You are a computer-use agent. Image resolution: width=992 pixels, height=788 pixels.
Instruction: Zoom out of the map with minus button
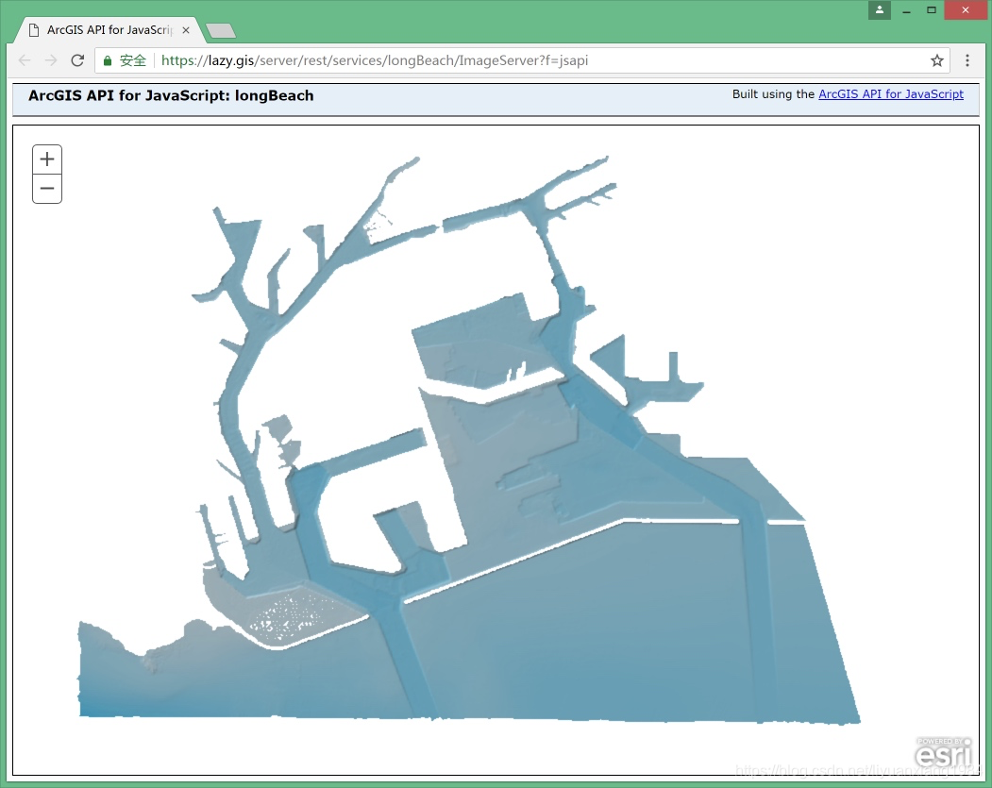coord(47,189)
